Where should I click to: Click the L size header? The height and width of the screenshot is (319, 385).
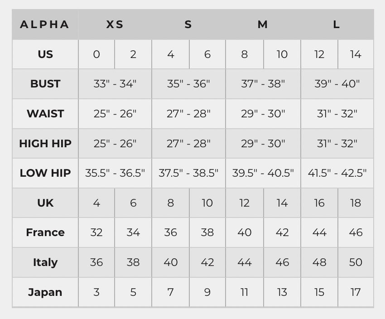[x=337, y=24]
